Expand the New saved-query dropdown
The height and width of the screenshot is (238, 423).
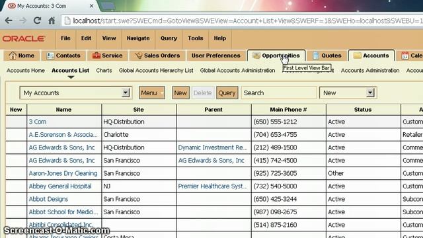370,93
